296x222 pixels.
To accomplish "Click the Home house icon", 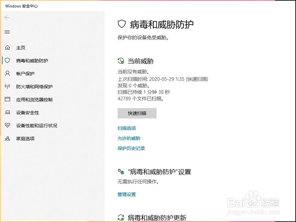I will (x=7, y=47).
